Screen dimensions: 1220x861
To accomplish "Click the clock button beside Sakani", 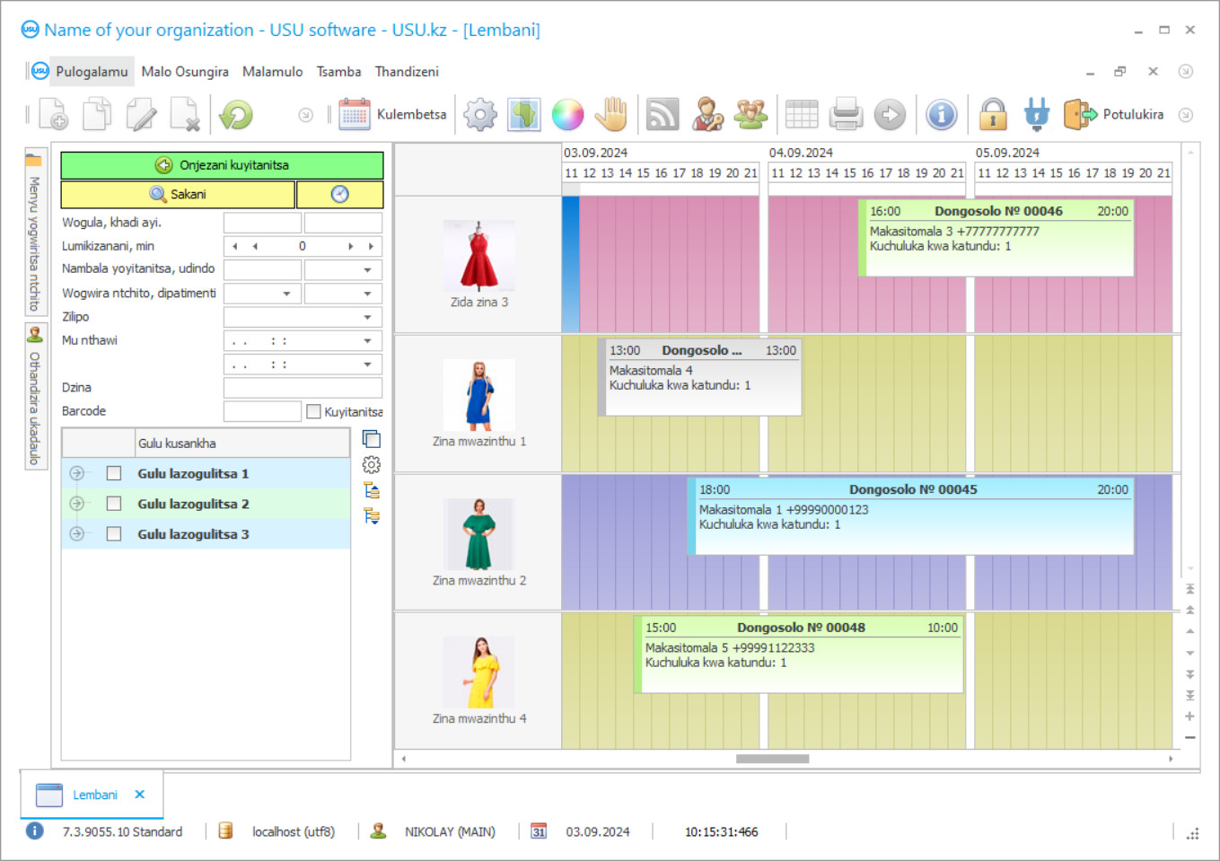I will (340, 194).
